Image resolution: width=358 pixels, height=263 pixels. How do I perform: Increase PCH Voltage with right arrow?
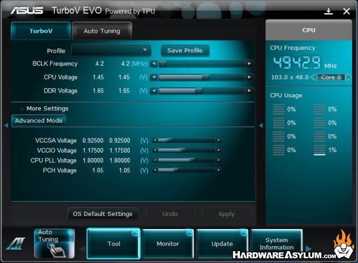[x=218, y=170]
